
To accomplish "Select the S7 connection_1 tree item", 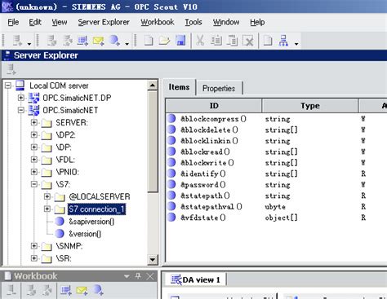I will [x=96, y=209].
